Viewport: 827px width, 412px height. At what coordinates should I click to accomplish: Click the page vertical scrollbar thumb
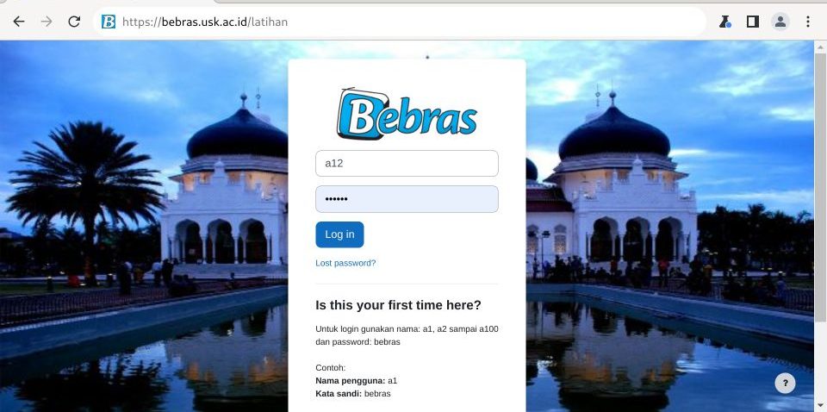[x=821, y=187]
